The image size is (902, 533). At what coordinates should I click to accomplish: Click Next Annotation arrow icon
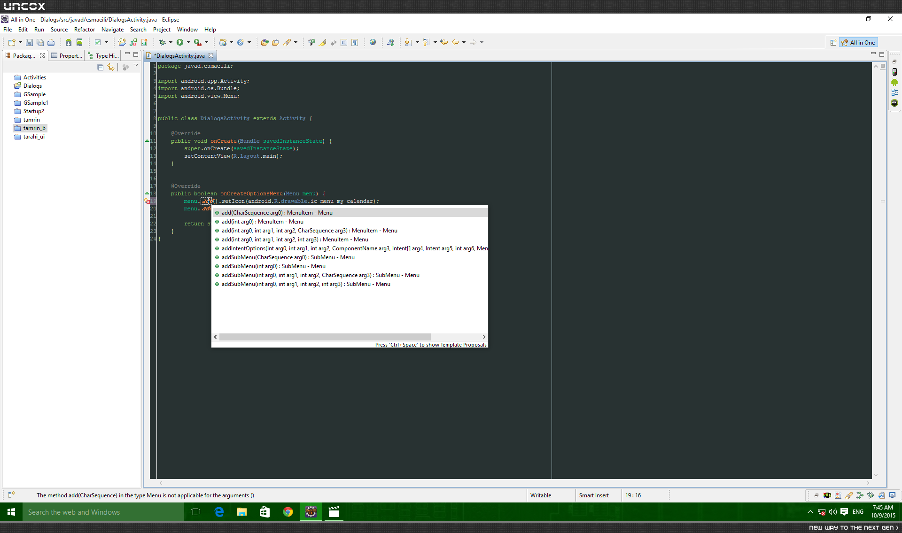coord(408,42)
